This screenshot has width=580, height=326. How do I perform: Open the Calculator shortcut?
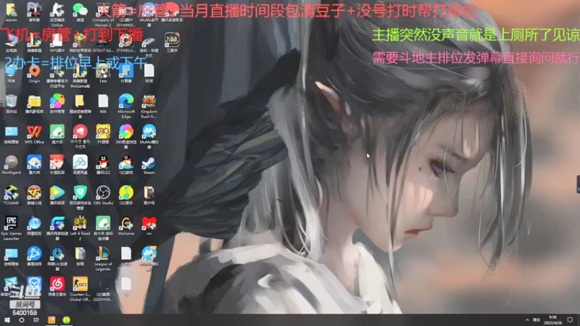126,73
